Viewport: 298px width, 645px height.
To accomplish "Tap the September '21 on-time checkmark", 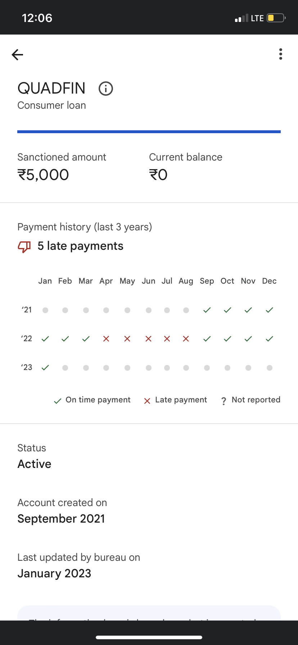I will [207, 310].
